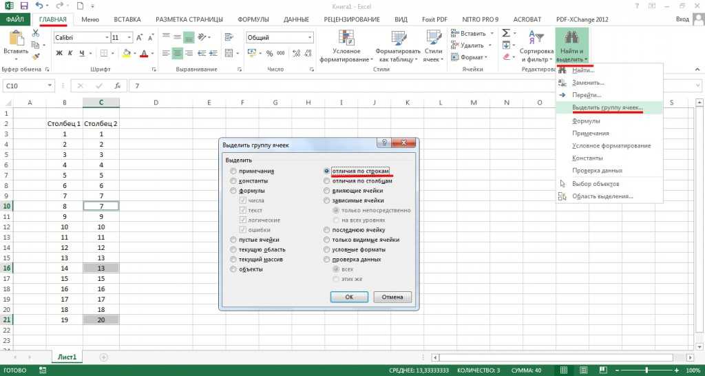Viewport: 705px width, 376px height.
Task: Click the increase font size icon
Action: tap(139, 38)
